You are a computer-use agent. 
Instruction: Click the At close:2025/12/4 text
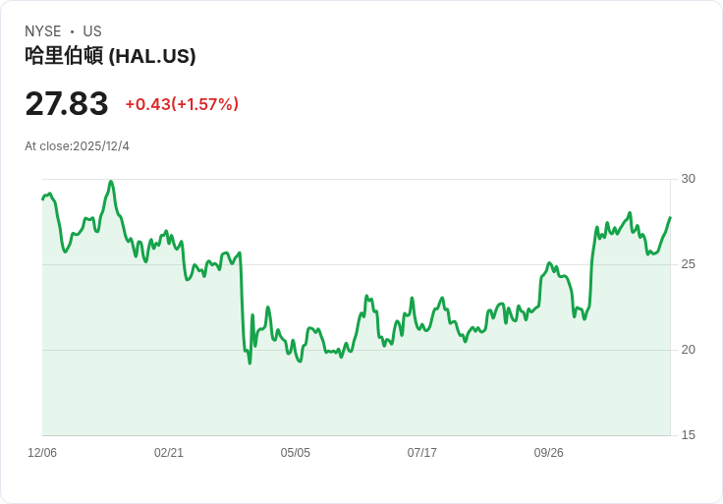77,146
